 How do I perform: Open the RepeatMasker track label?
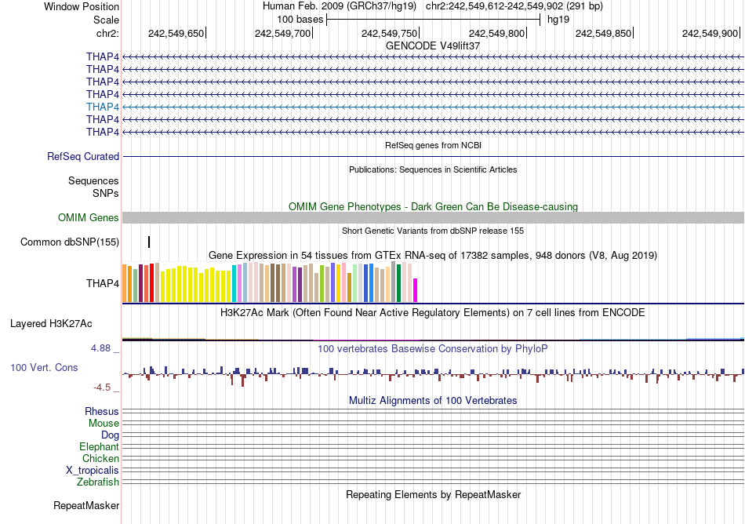coord(86,505)
